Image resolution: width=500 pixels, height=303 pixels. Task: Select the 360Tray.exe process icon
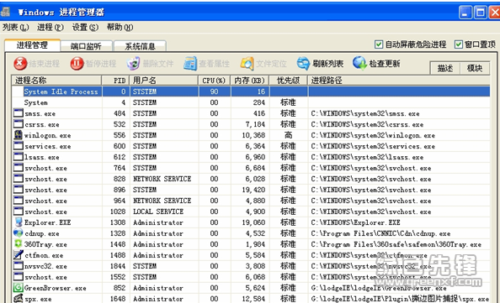coord(19,244)
